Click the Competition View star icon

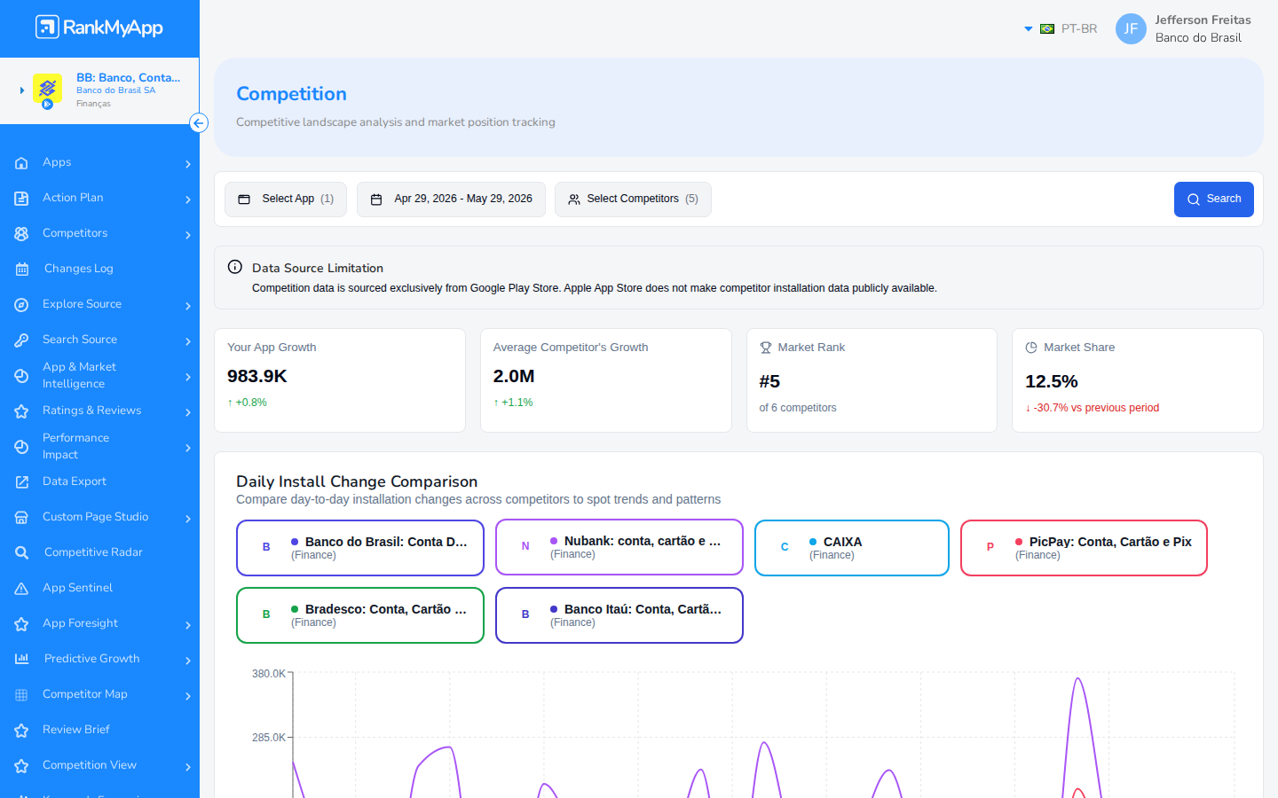(x=21, y=766)
